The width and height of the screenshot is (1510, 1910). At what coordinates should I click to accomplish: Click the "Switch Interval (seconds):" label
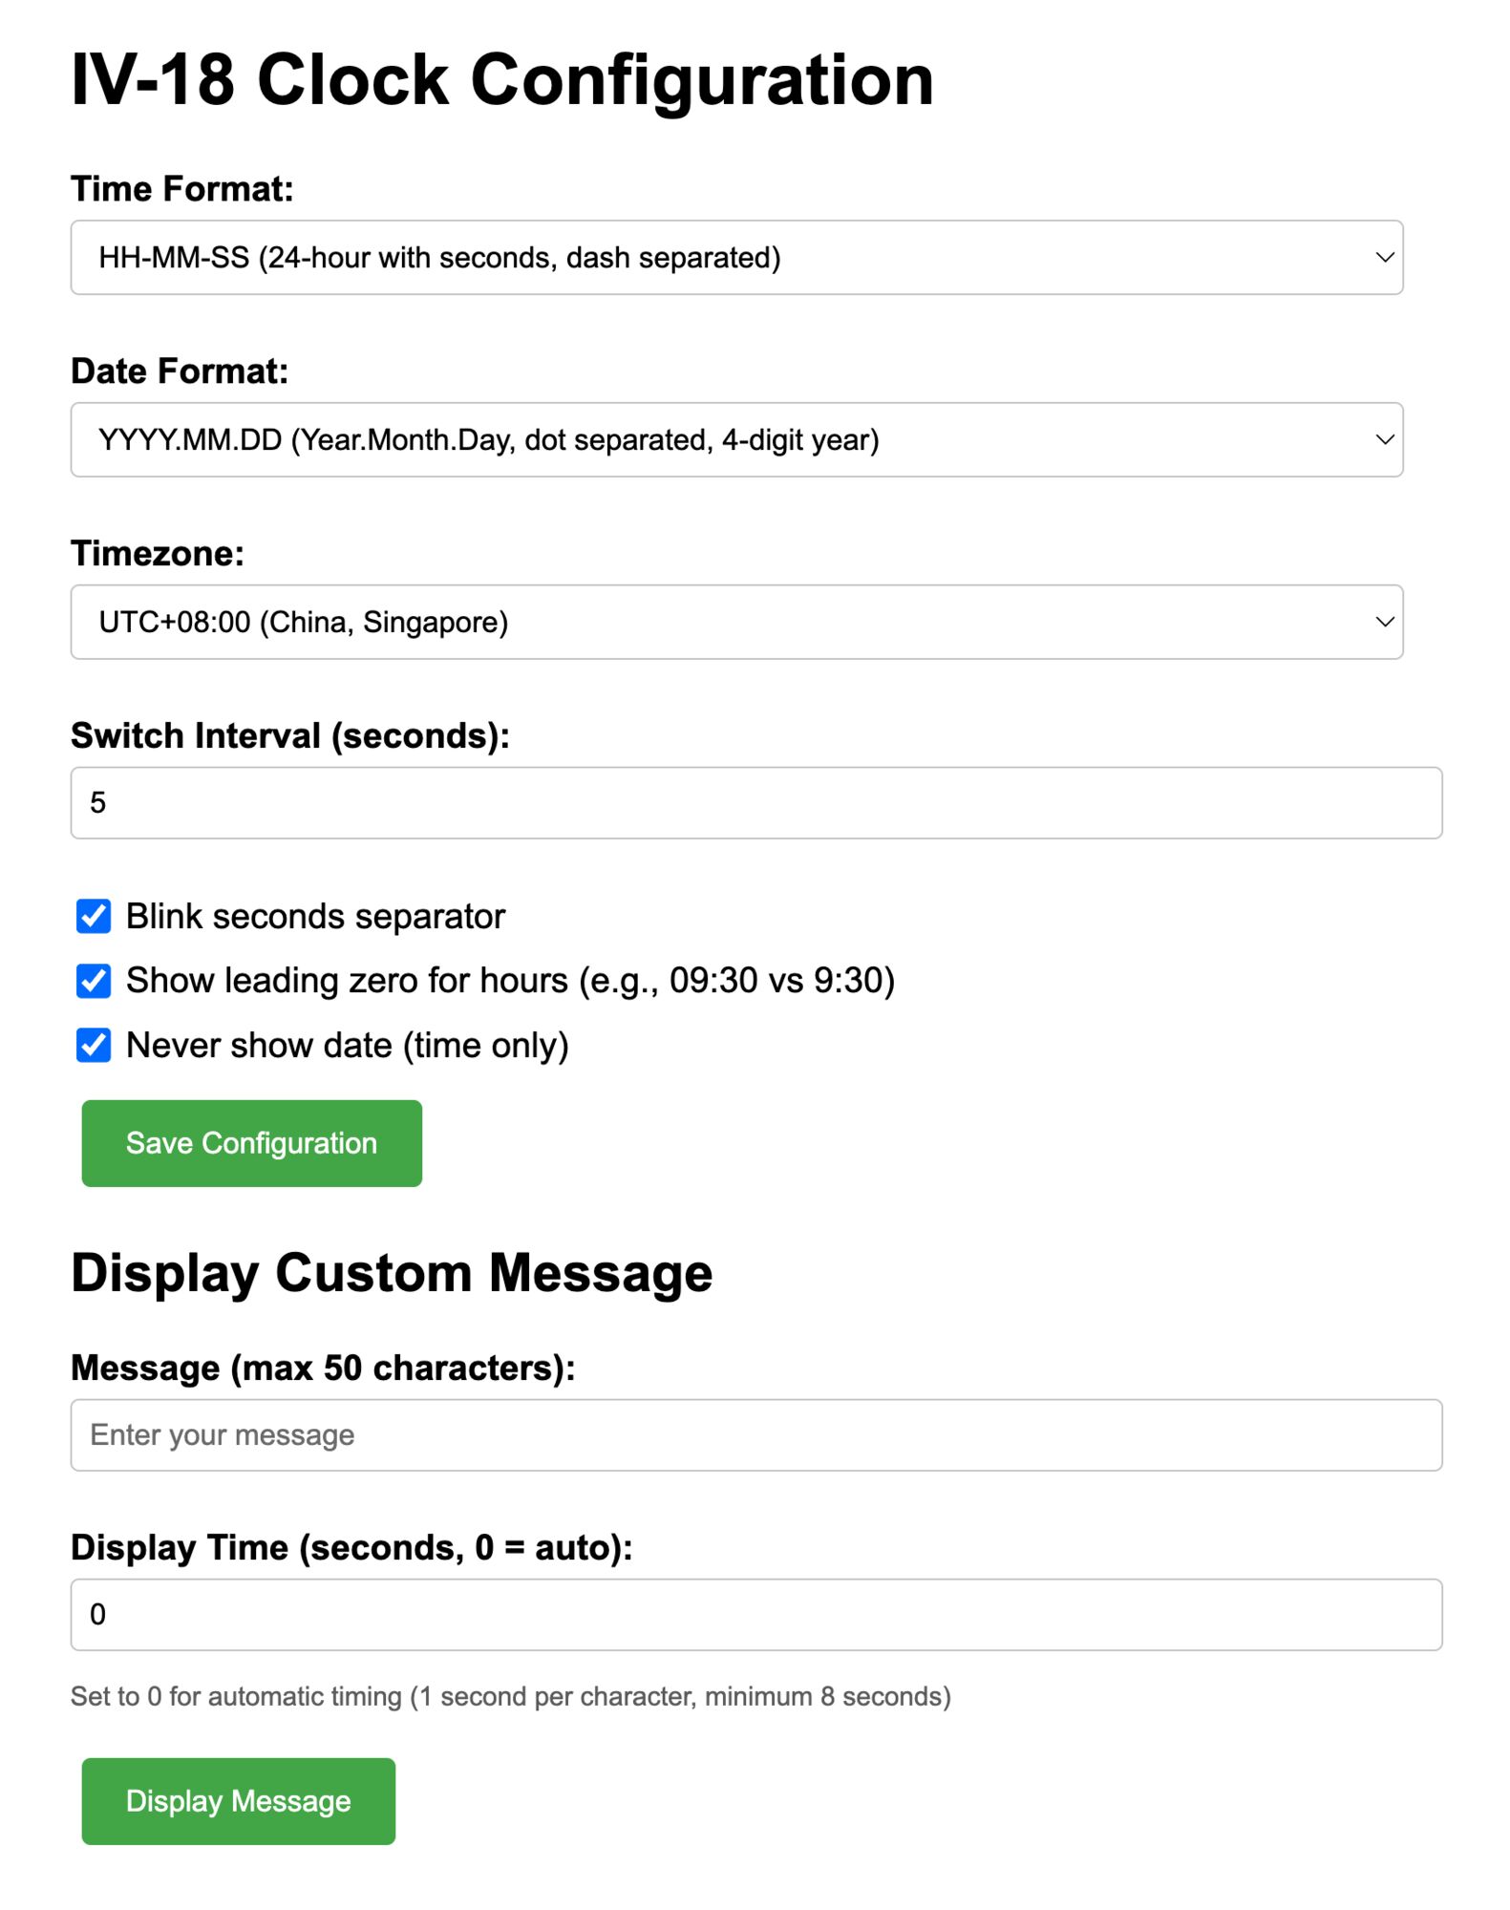pos(290,736)
